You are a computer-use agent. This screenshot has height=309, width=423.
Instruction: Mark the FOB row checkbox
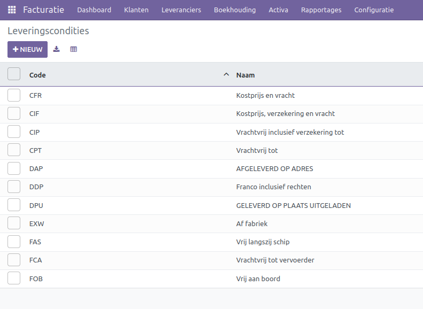(x=14, y=279)
